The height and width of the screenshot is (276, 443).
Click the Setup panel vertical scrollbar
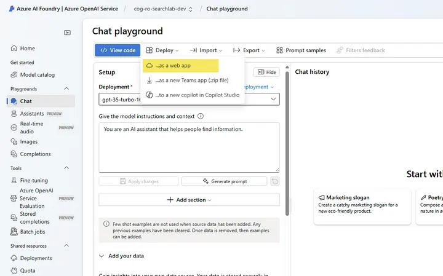point(287,144)
